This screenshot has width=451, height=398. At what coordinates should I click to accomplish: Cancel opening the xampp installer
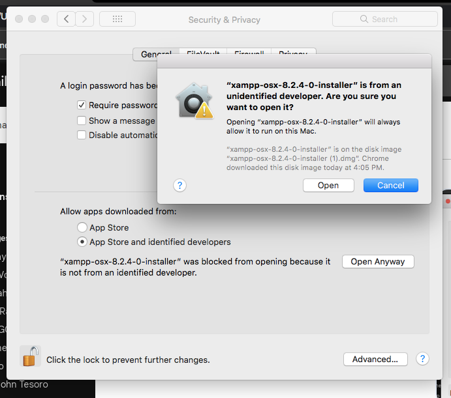390,186
